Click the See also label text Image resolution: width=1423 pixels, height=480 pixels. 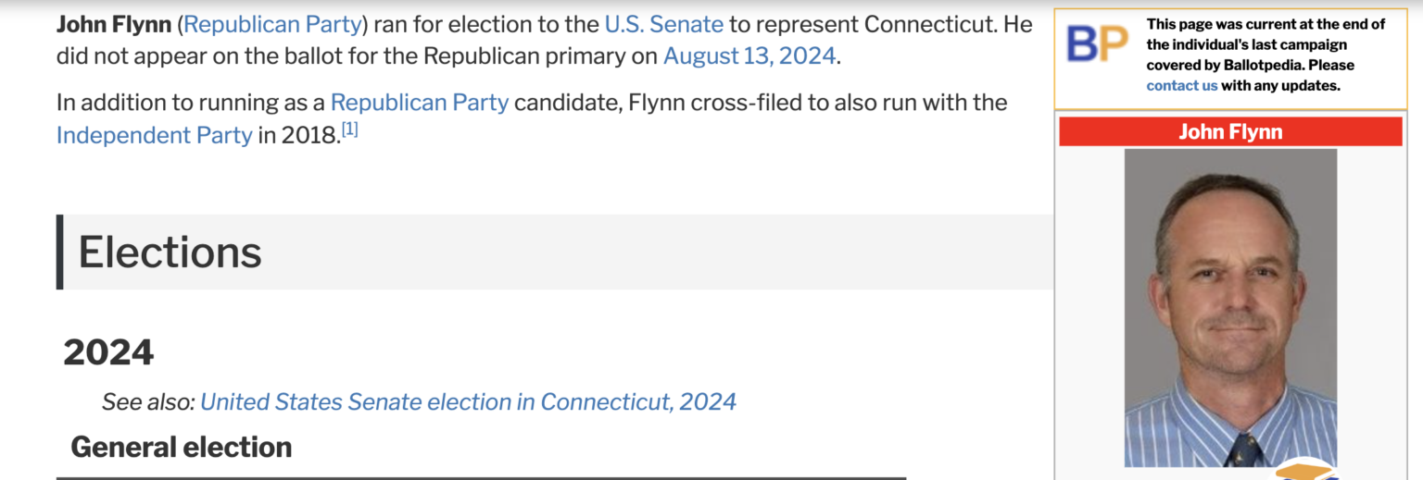coord(148,401)
